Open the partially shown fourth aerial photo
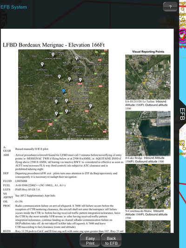186x248 pixels. (x=148, y=227)
